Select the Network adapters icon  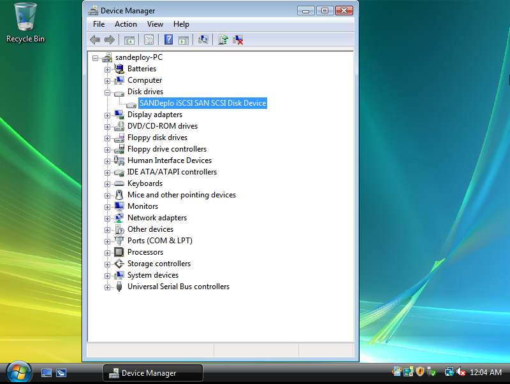119,218
